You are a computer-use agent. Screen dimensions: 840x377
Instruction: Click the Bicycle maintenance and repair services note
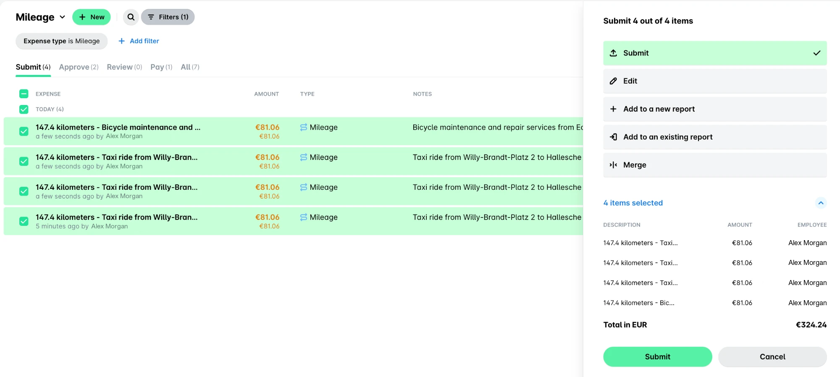tap(498, 127)
